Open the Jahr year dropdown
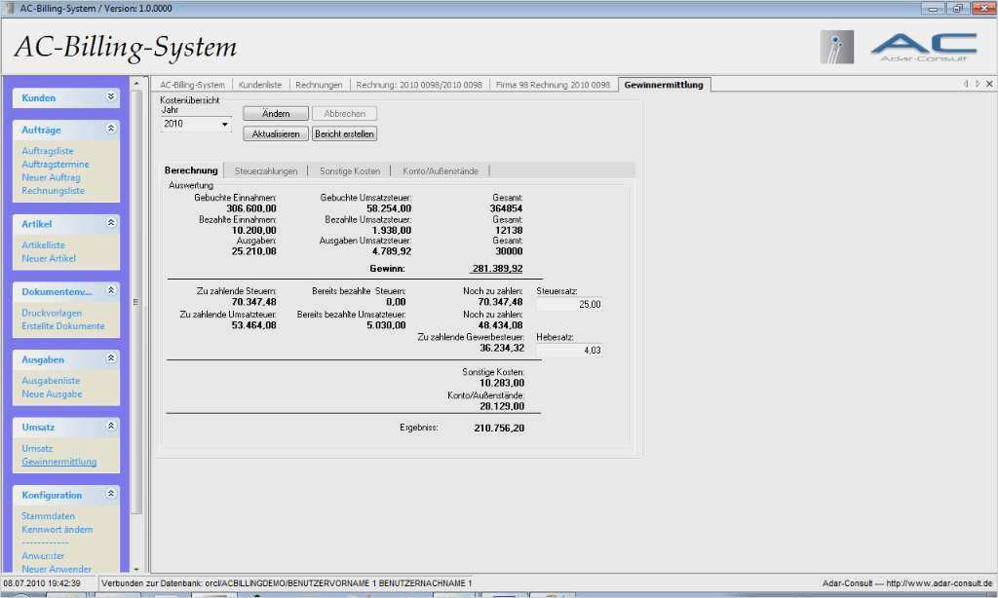The image size is (998, 598). click(x=225, y=125)
